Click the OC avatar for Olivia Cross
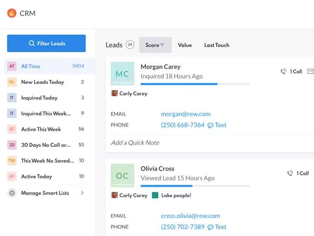The image size is (314, 236). (122, 176)
